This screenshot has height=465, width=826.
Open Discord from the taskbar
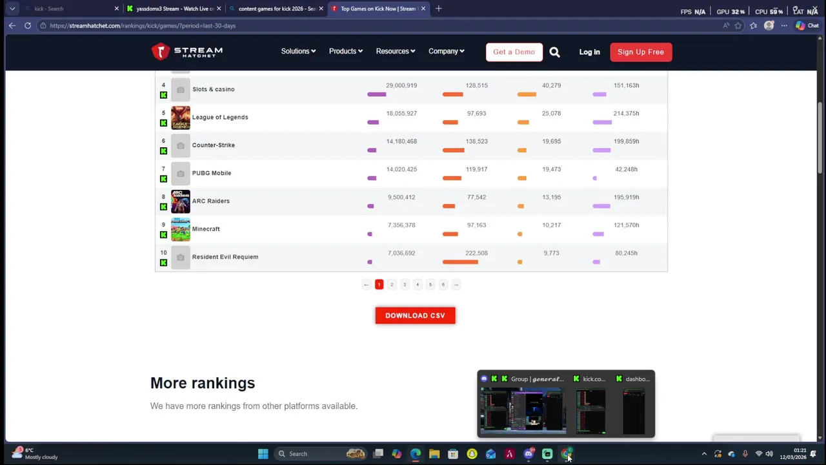coord(529,453)
